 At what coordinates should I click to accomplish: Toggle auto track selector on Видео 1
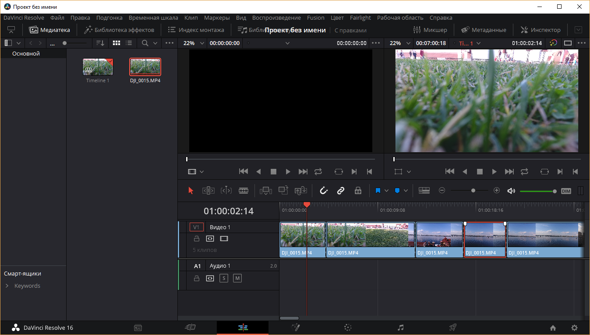pos(210,239)
